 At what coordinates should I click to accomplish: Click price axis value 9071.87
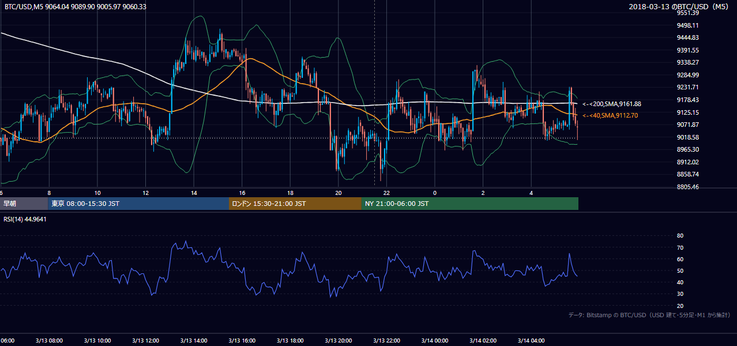tap(688, 125)
